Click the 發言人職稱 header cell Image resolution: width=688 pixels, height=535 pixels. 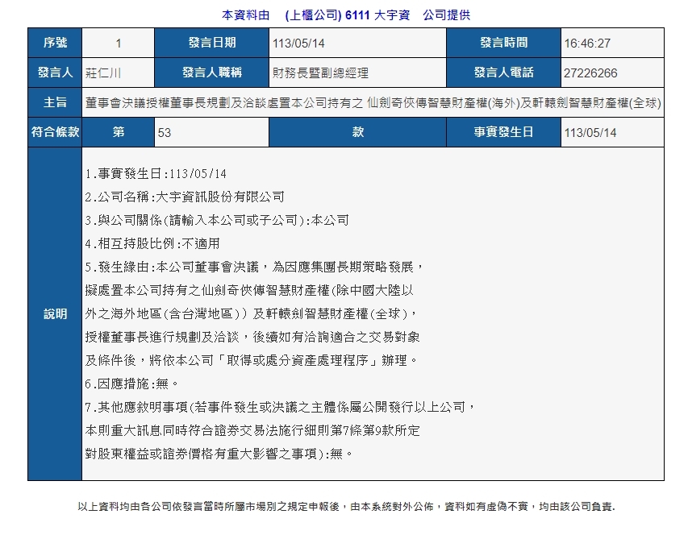211,73
